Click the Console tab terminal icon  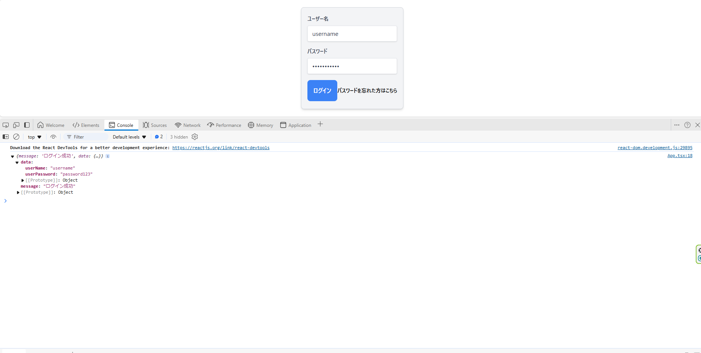pos(112,125)
